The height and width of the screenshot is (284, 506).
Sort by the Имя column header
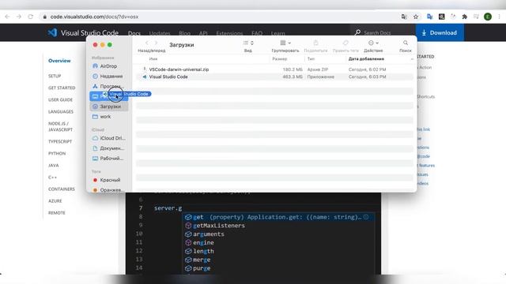(153, 59)
